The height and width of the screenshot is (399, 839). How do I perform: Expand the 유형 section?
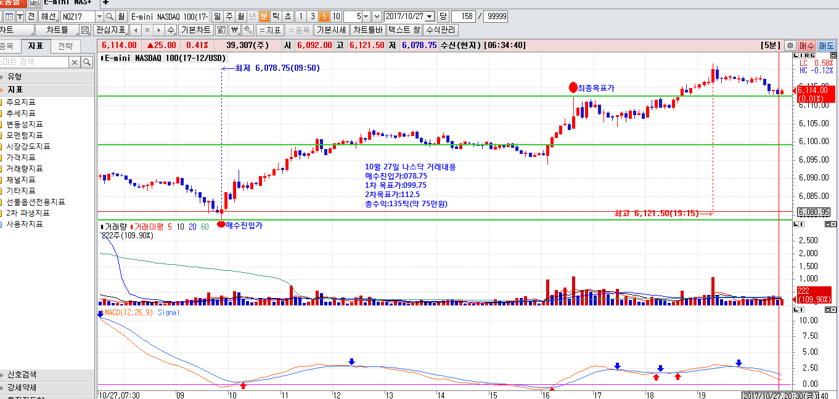47,76
